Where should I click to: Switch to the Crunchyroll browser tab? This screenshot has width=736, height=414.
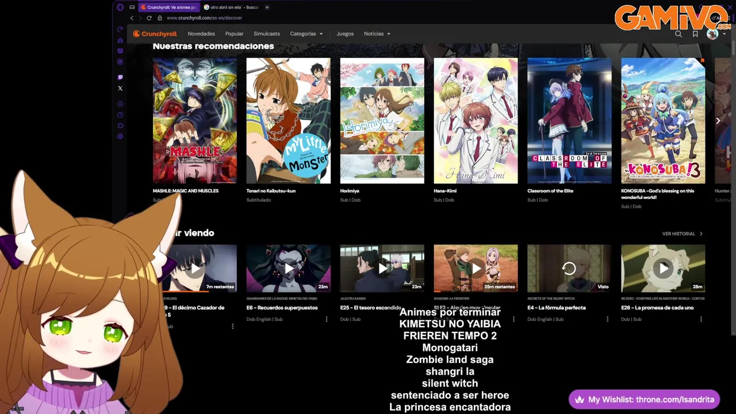coord(170,7)
